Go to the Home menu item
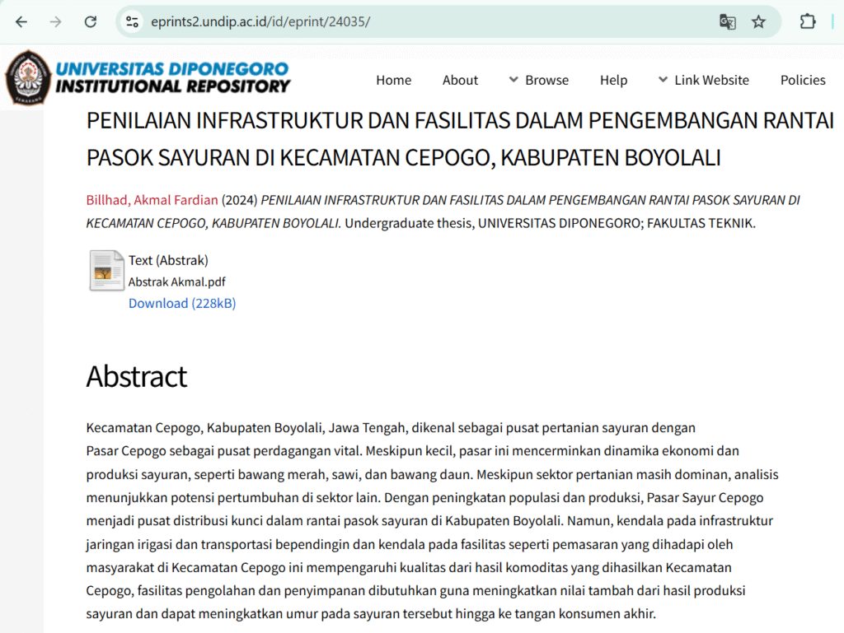This screenshot has width=844, height=633. [393, 80]
